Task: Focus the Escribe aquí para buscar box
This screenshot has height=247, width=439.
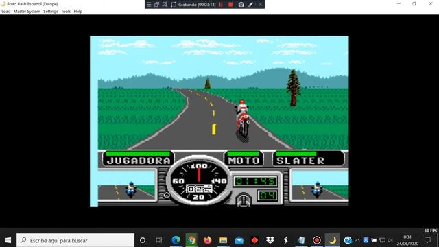Action: point(75,240)
